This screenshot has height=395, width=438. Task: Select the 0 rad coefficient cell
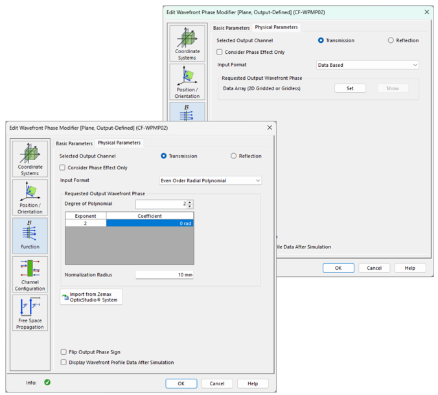pos(150,223)
